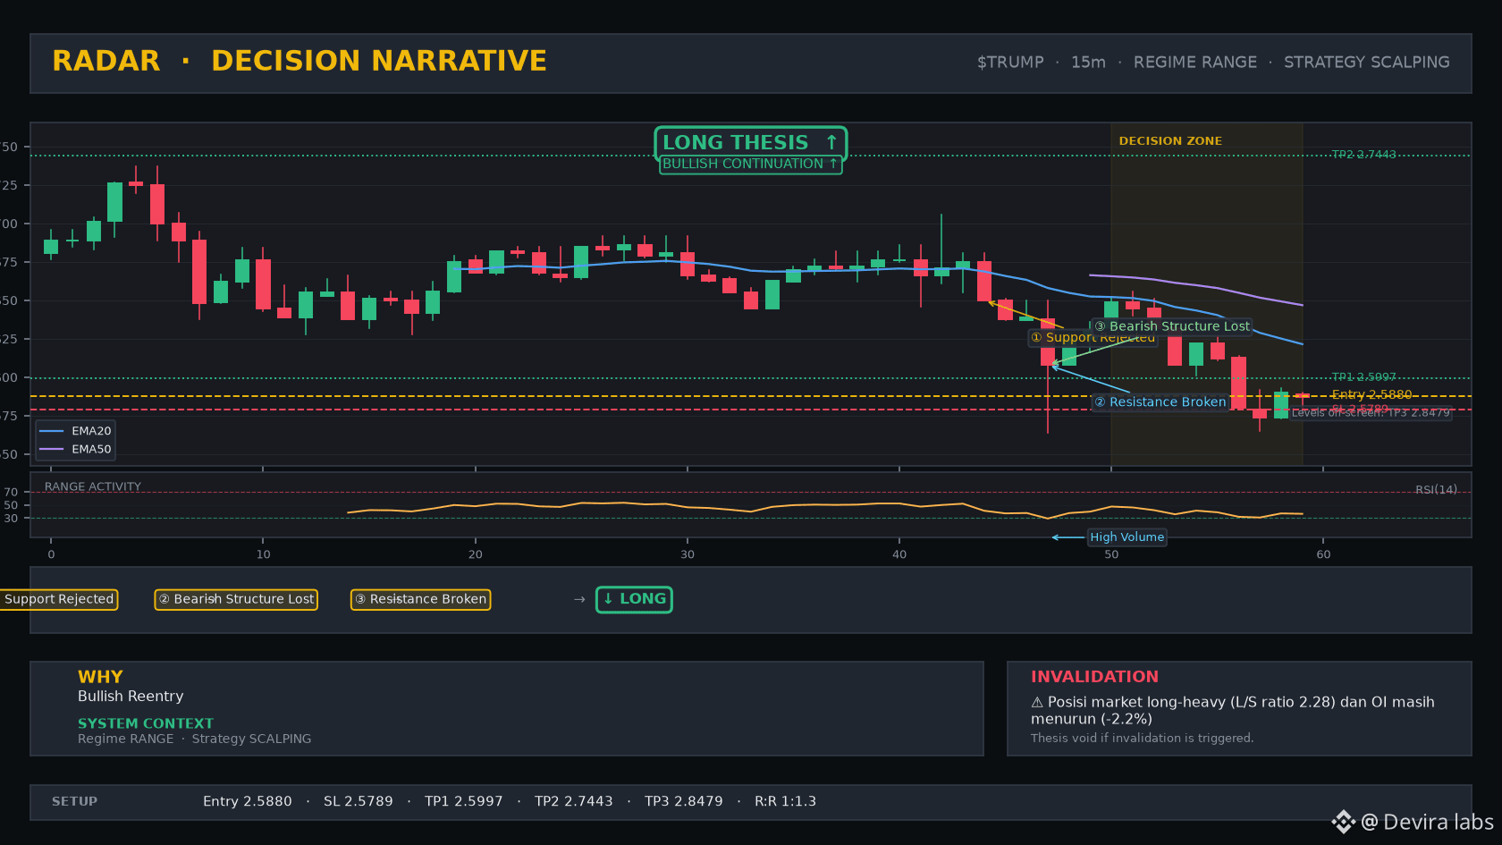
Task: Click the Devira labs logo icon
Action: point(1343,822)
